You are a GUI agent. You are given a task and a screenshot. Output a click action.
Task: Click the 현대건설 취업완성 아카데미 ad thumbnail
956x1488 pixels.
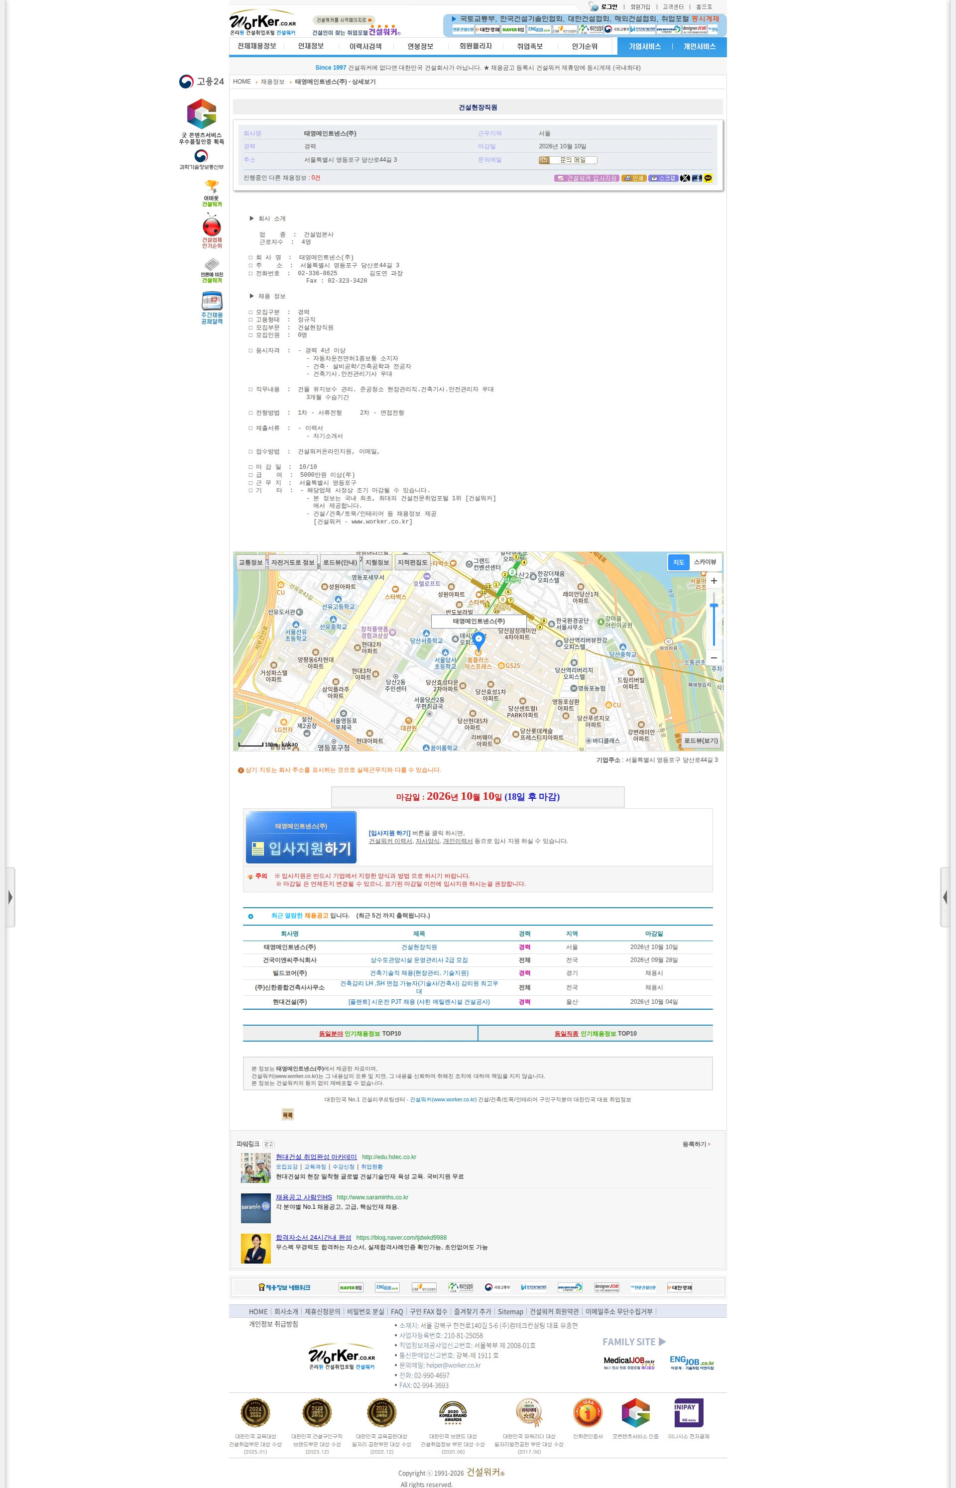tap(256, 1168)
